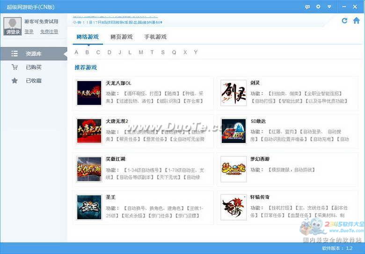Open 已购买 purchased list

coord(33,67)
